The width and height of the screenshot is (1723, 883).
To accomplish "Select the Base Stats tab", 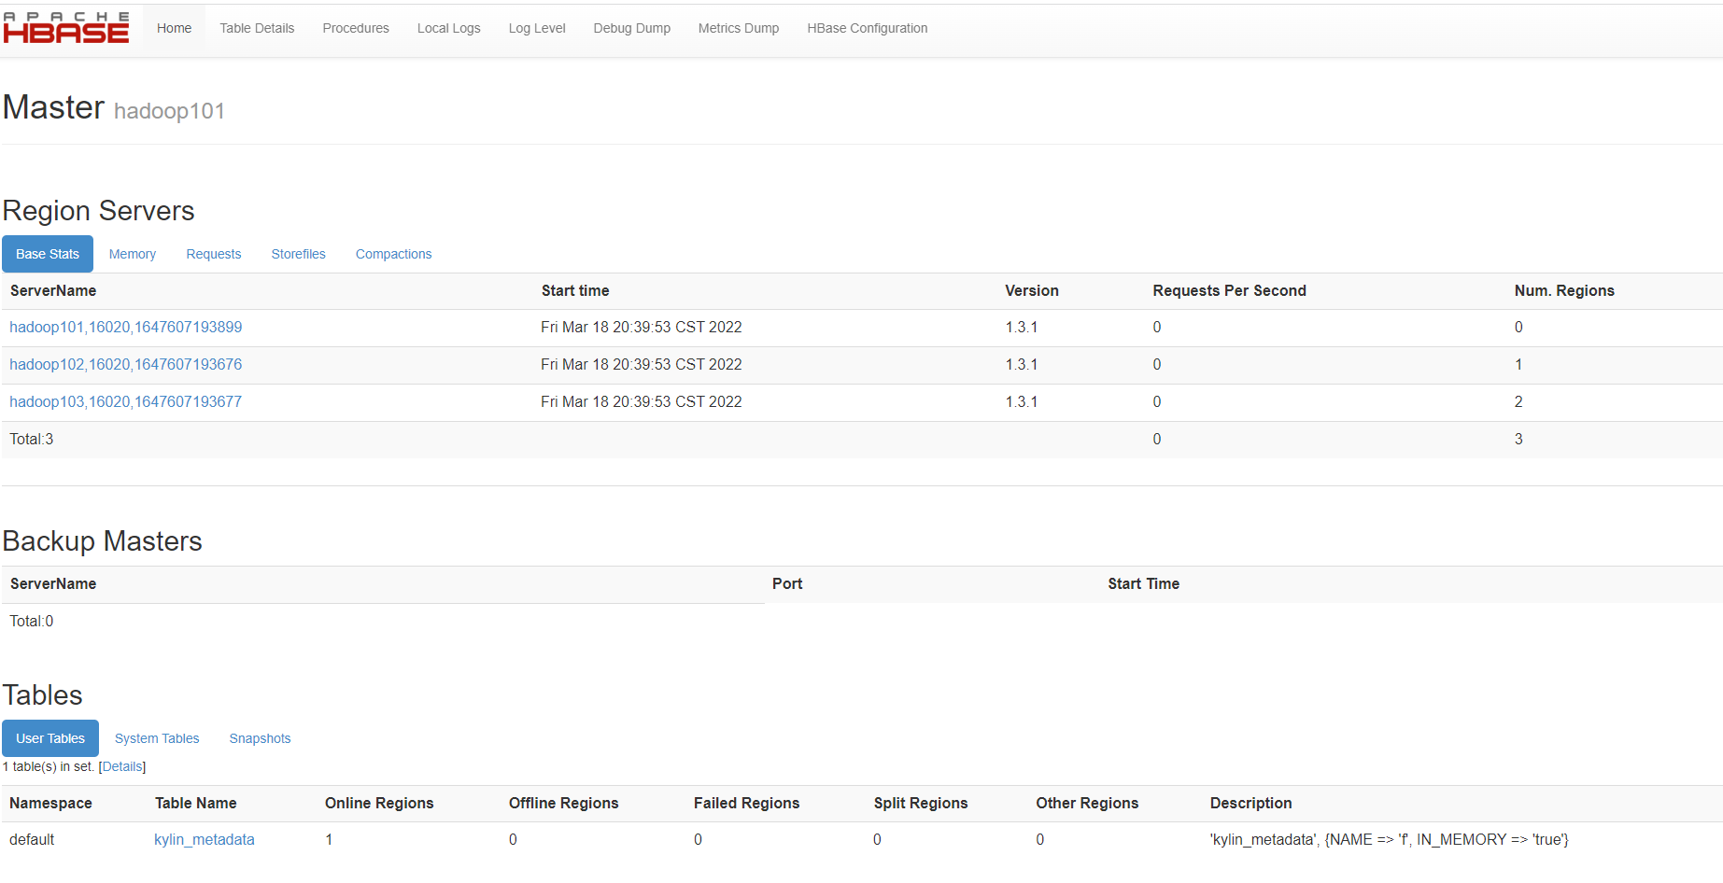I will click(x=48, y=254).
